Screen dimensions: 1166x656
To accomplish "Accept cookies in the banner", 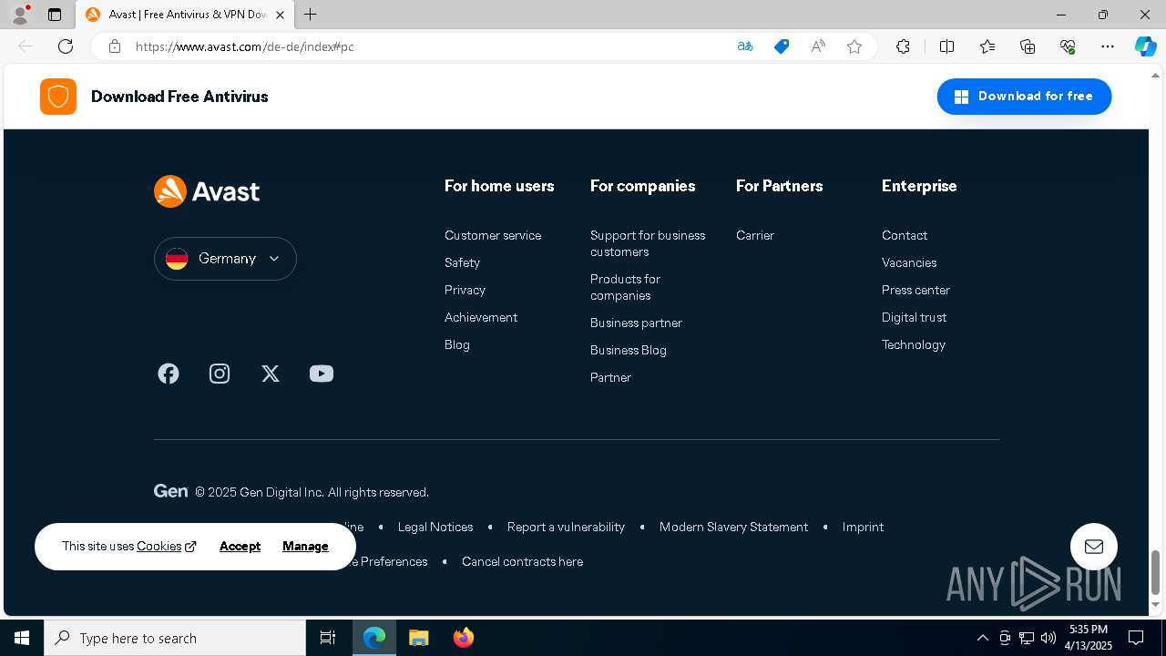I will (x=240, y=547).
